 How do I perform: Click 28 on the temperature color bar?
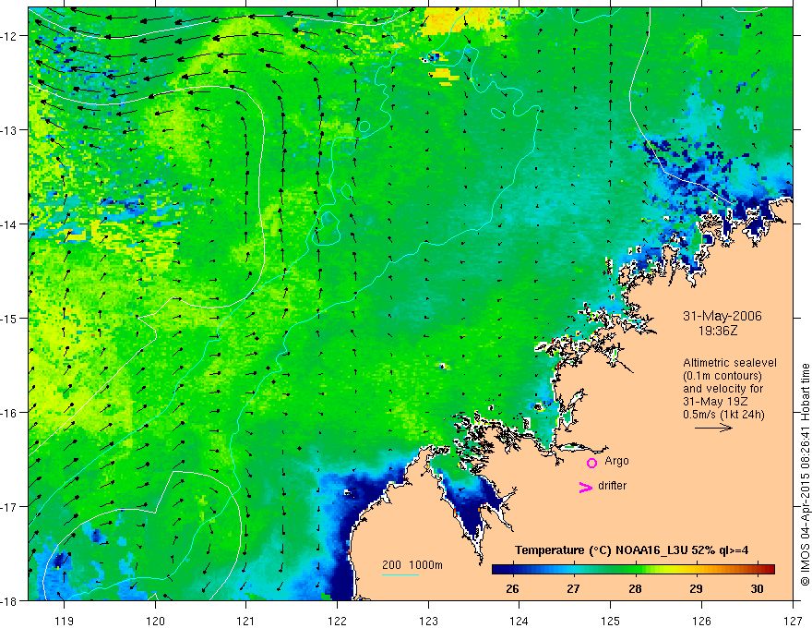(635, 588)
